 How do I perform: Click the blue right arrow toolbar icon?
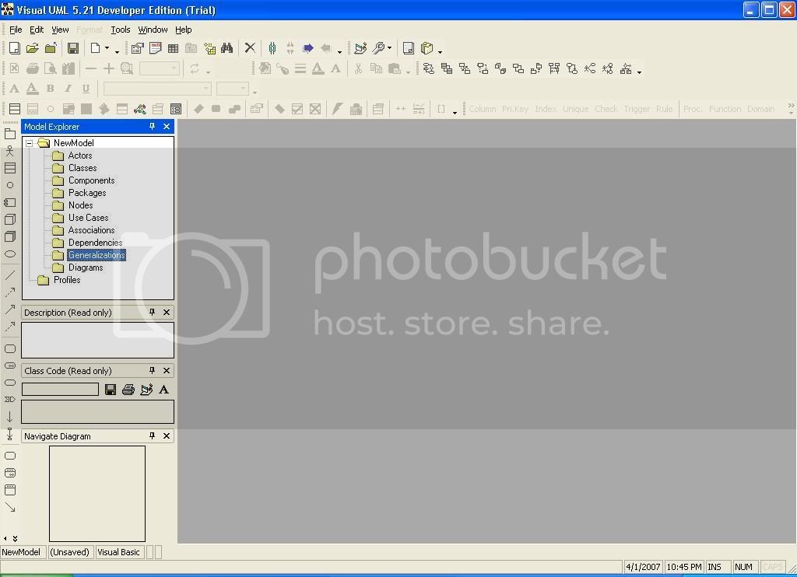click(x=308, y=48)
